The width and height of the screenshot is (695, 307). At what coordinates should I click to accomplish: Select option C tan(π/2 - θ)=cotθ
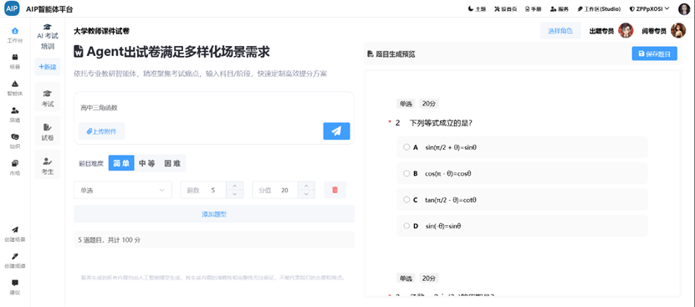522,200
